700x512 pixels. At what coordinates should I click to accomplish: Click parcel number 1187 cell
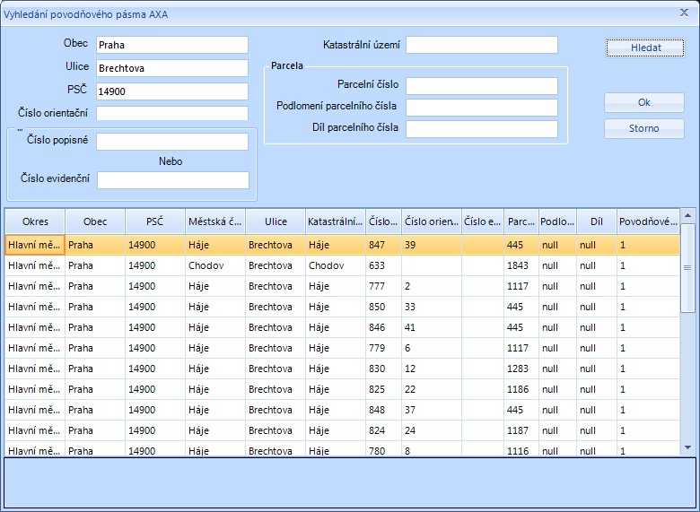pos(521,430)
